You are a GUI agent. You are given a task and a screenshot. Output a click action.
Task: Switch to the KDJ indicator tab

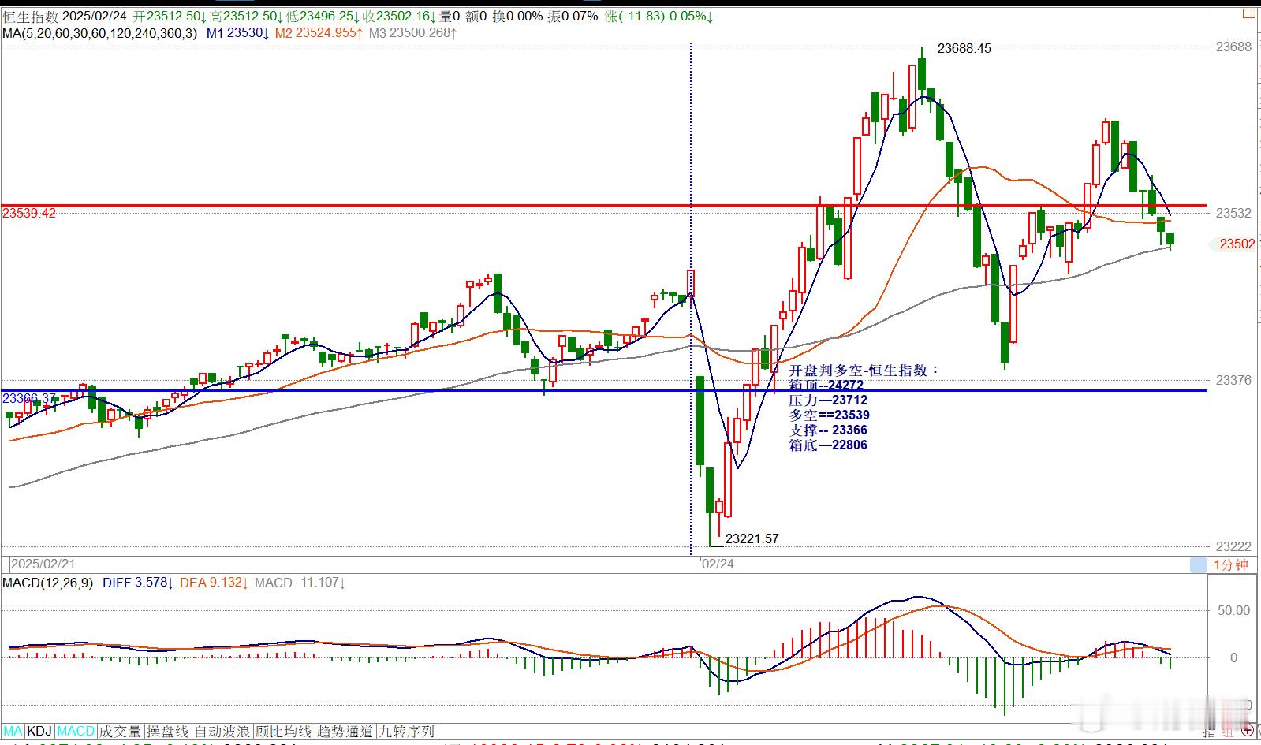coord(39,732)
